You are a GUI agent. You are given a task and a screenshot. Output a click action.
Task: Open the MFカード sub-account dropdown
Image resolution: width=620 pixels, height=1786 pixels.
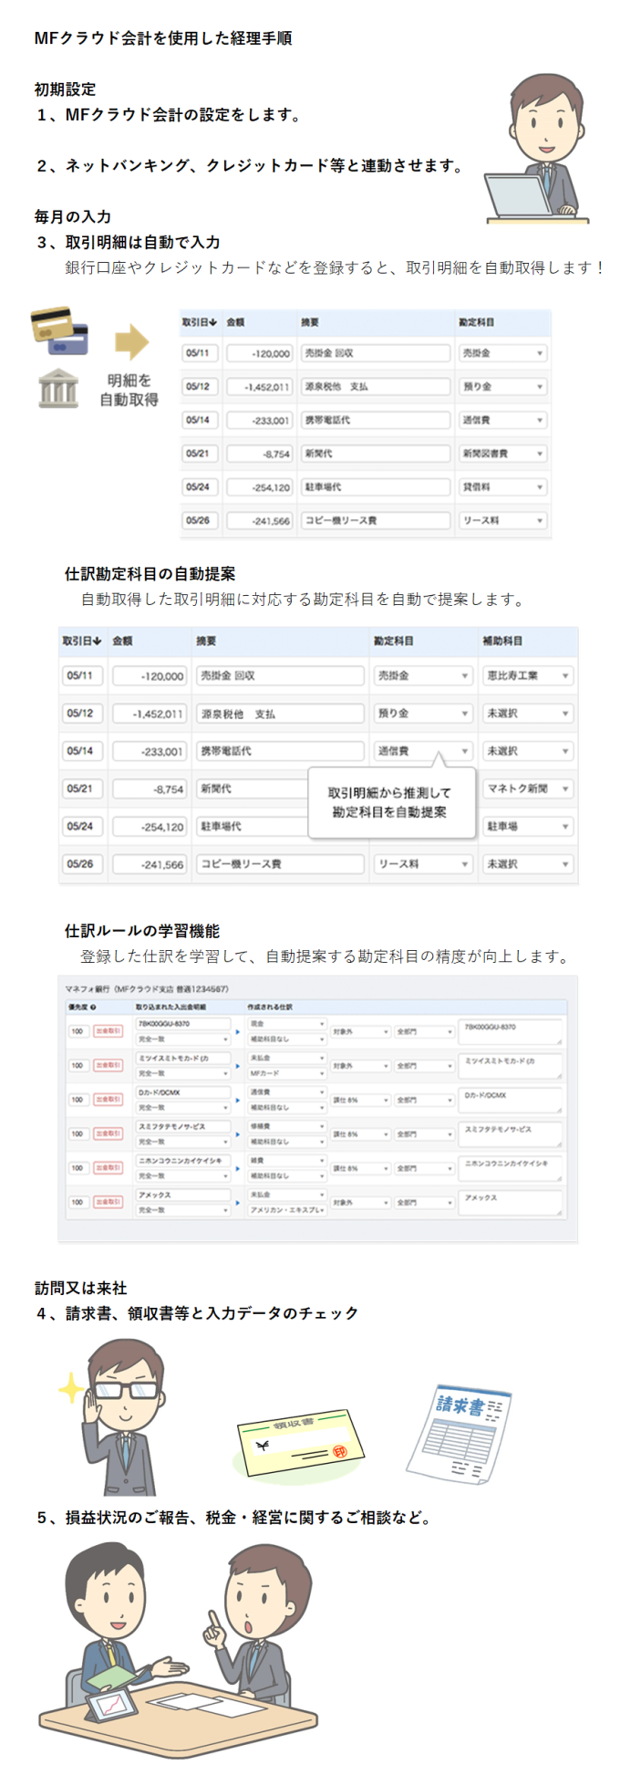pos(287,1073)
